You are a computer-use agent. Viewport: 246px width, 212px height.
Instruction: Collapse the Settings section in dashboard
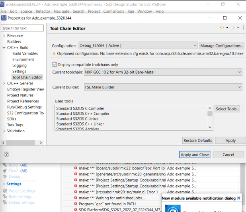[4, 184]
